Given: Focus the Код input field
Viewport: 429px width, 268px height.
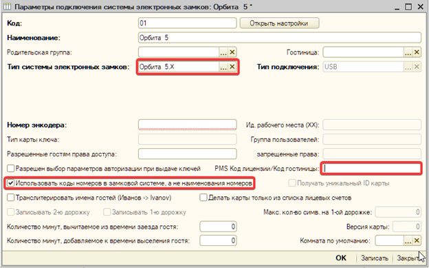Looking at the screenshot, I should pos(187,23).
